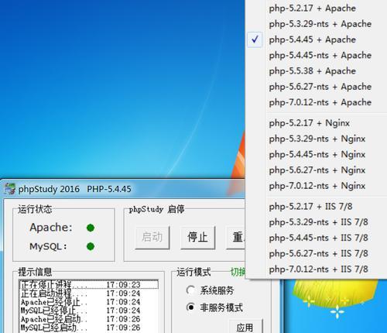This screenshot has height=333, width=387.
Task: Click the phpStudy 2016 PHP-5.4.45 window title
Action: pos(74,189)
